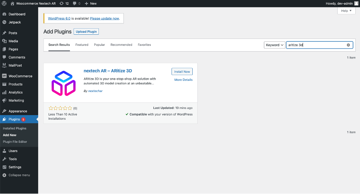The width and height of the screenshot is (360, 194).
Task: Open the comments bubble icon in admin bar
Action: coord(75,3)
